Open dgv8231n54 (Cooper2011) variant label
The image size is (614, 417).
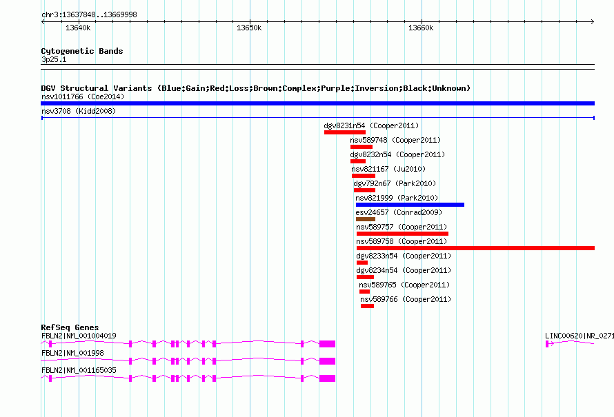click(x=371, y=125)
